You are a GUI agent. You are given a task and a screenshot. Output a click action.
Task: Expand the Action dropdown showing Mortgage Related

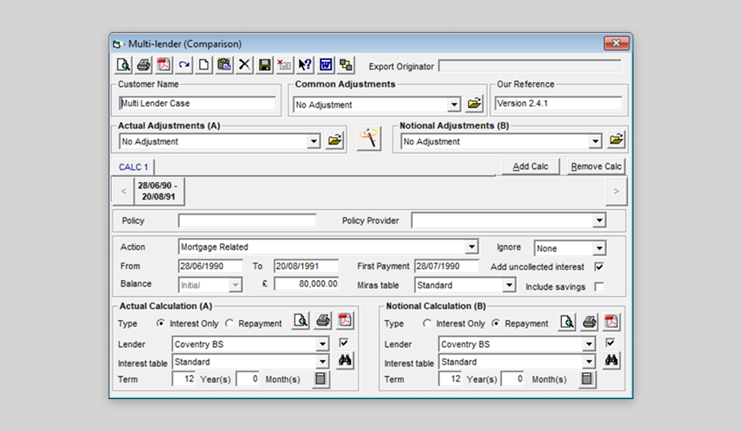point(472,247)
